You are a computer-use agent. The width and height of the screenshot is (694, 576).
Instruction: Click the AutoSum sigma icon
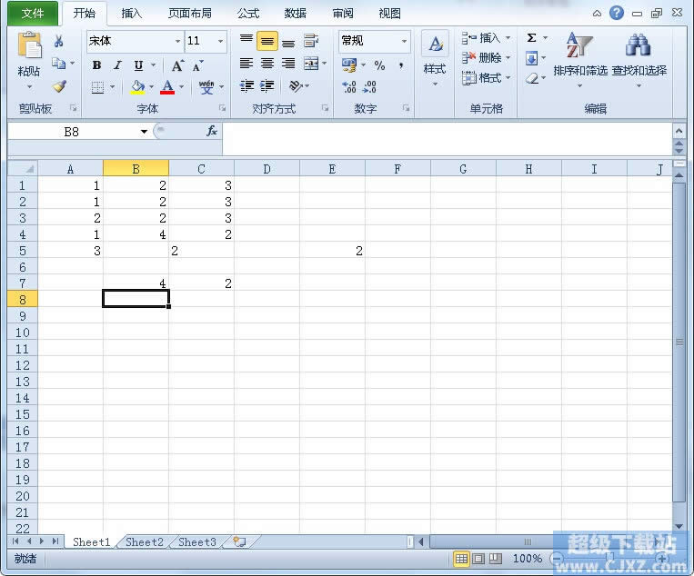tap(531, 38)
